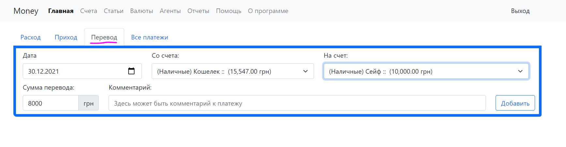Screen dimensions: 566x147
Task: Click into the Комментарий text field
Action: (297, 103)
